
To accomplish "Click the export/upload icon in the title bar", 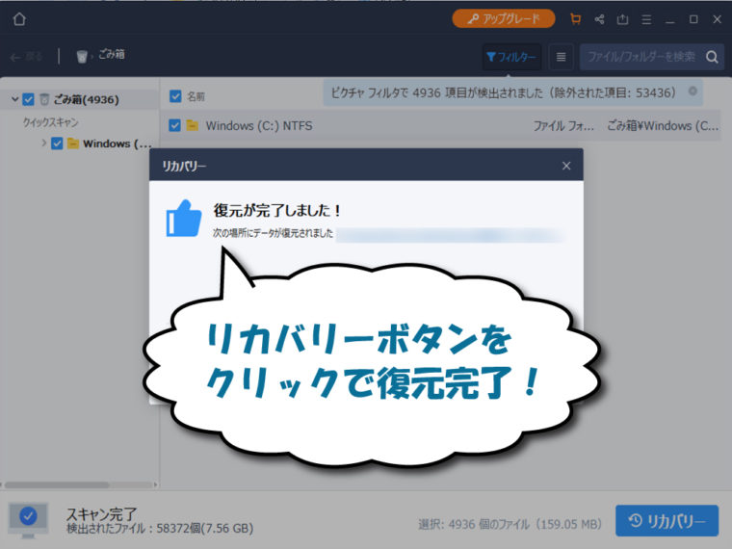I will pyautogui.click(x=622, y=19).
